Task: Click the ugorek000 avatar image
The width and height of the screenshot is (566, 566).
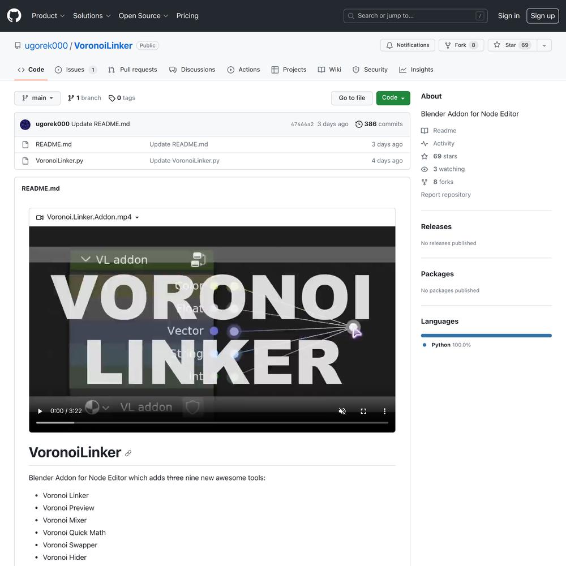Action: click(25, 125)
